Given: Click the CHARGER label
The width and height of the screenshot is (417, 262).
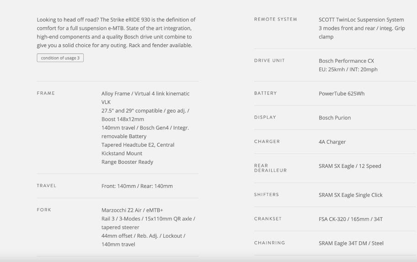Looking at the screenshot, I should 267,142.
